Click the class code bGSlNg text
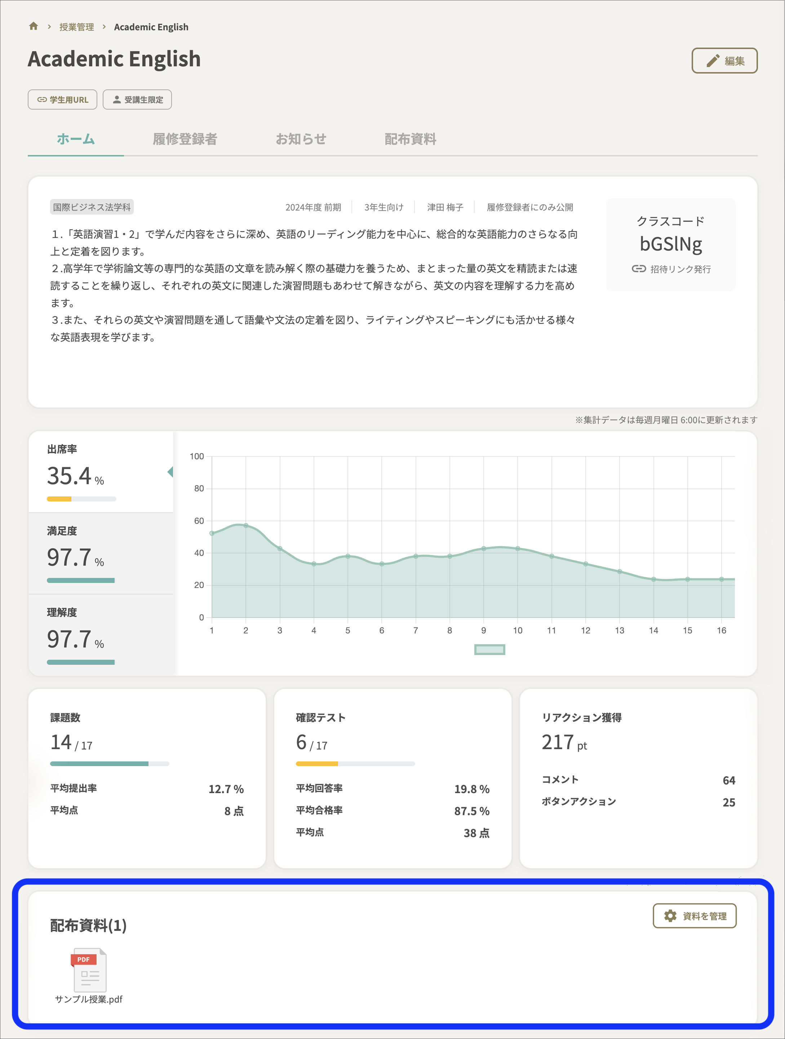Screen dimensions: 785x1039 pos(670,244)
